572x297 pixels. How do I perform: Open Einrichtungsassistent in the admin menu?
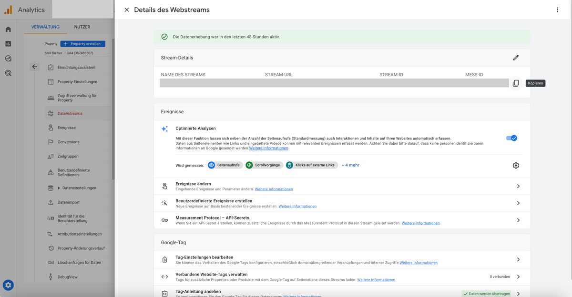(x=76, y=68)
